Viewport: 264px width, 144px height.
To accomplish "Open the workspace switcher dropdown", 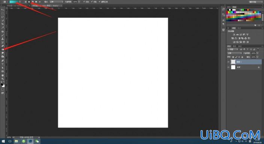I will tap(255, 1).
